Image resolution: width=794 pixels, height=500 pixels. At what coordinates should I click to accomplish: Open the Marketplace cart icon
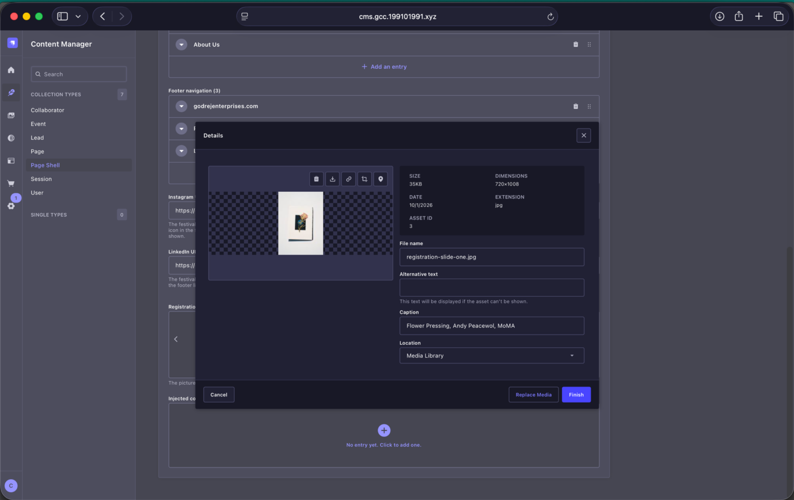pyautogui.click(x=11, y=183)
